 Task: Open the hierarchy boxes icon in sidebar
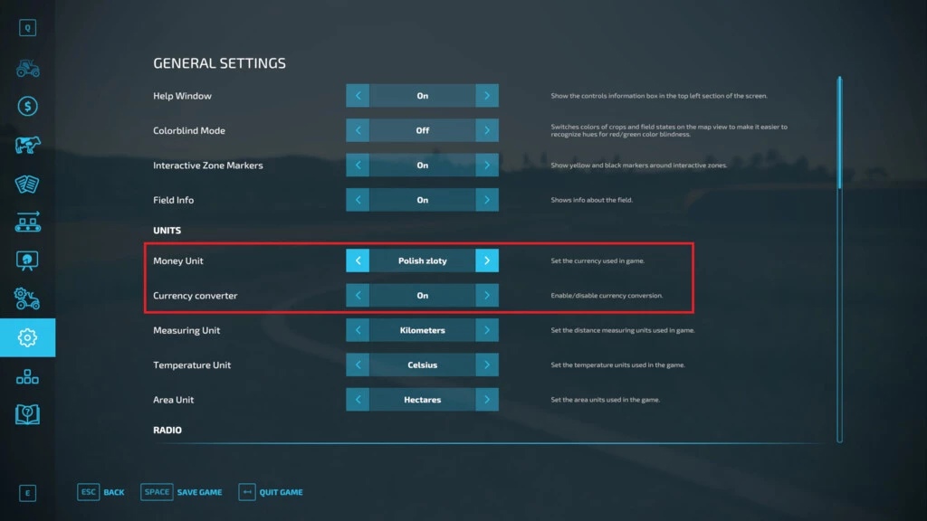coord(27,376)
